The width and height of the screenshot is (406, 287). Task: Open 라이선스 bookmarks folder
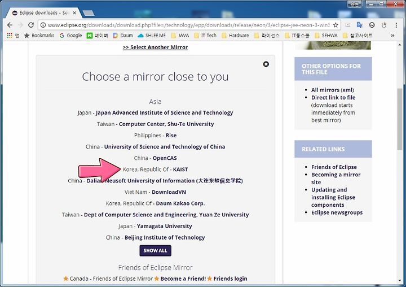pyautogui.click(x=267, y=35)
